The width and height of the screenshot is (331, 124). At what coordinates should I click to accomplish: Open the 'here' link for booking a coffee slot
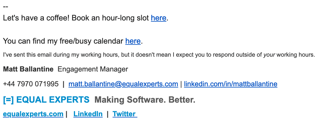tap(159, 18)
